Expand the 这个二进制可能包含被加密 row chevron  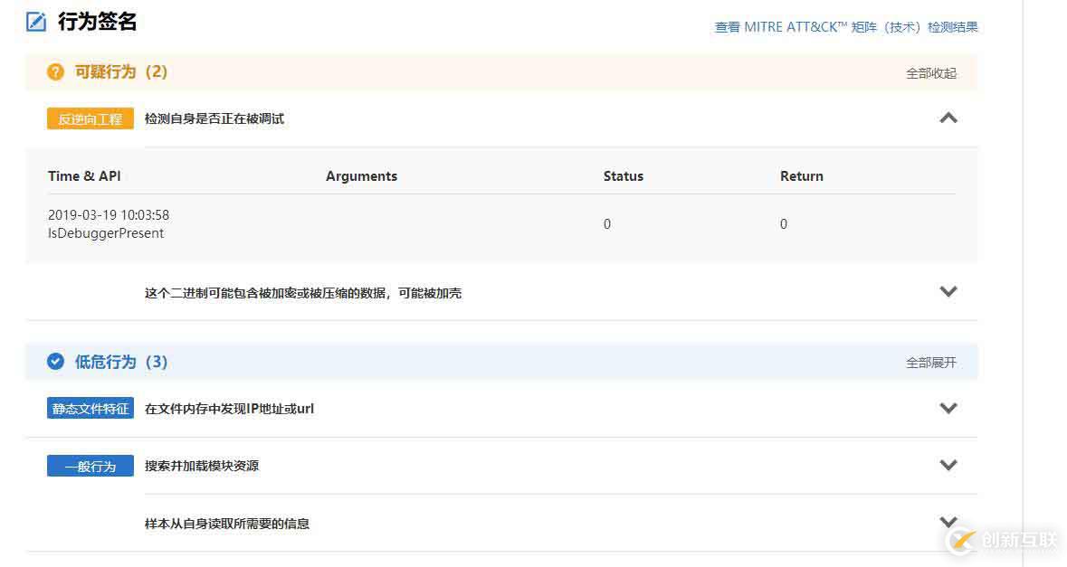tap(948, 292)
